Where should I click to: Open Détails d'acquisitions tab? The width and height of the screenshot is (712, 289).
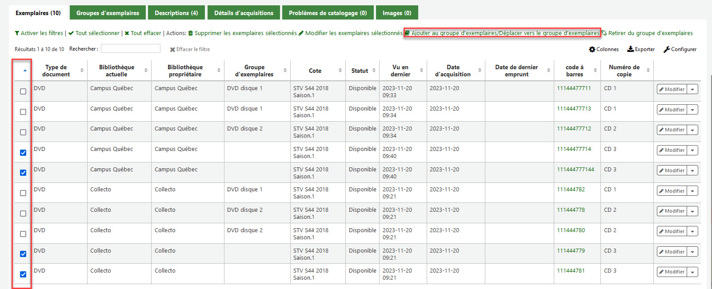tap(244, 13)
